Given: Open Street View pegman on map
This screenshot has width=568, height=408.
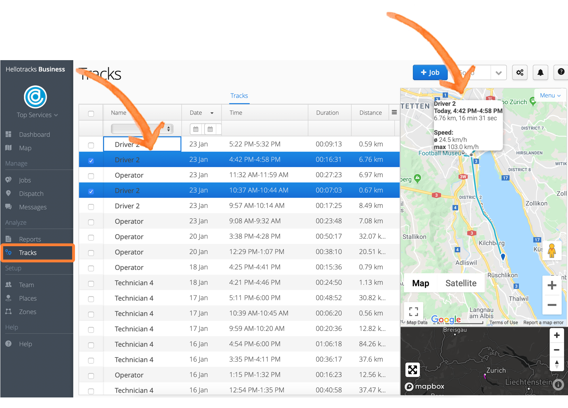Looking at the screenshot, I should [551, 251].
